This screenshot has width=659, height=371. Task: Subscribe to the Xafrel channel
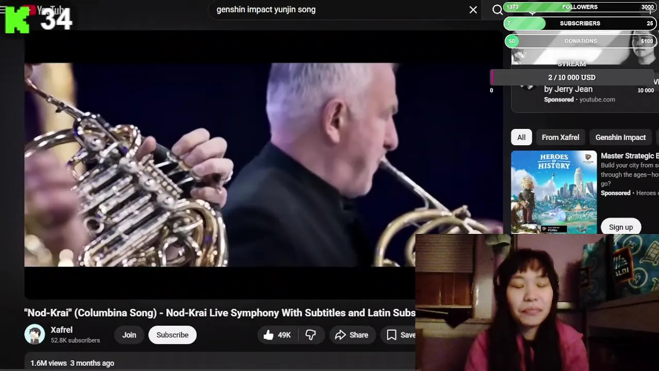pyautogui.click(x=172, y=335)
